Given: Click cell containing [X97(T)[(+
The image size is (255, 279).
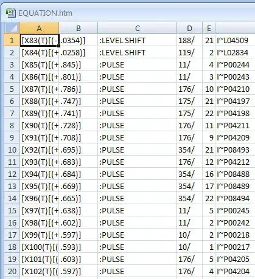Looking at the screenshot, I should (40, 210).
